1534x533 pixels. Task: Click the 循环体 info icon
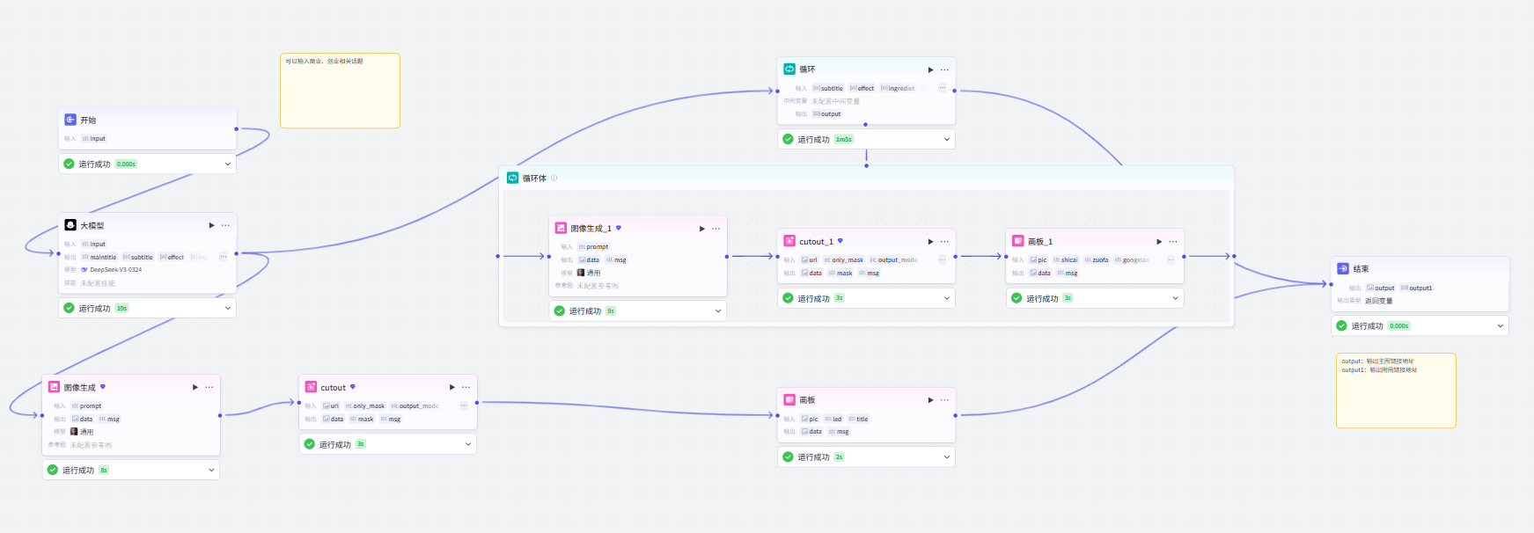click(x=554, y=178)
